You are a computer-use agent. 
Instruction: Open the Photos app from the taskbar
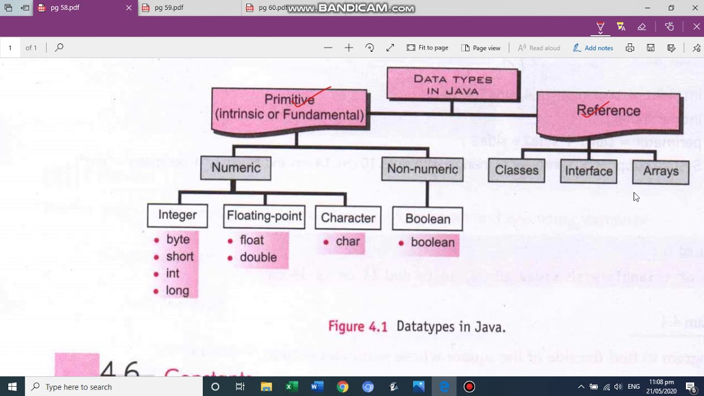click(x=419, y=387)
